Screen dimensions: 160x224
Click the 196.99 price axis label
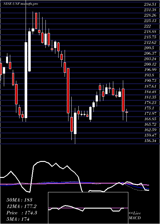(x=150, y=70)
